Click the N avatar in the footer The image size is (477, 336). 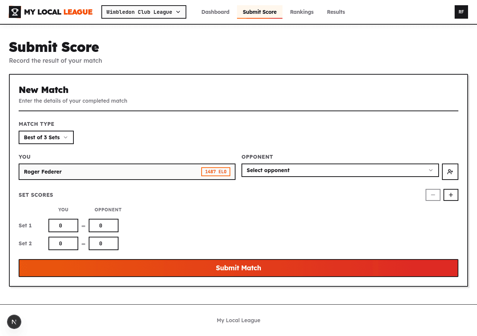coord(14,321)
